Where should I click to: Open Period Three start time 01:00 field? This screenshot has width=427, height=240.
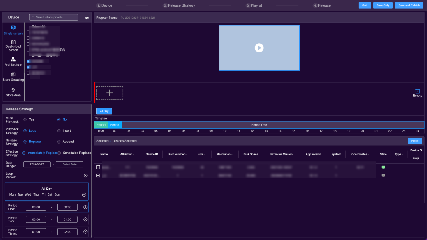[x=36, y=232]
